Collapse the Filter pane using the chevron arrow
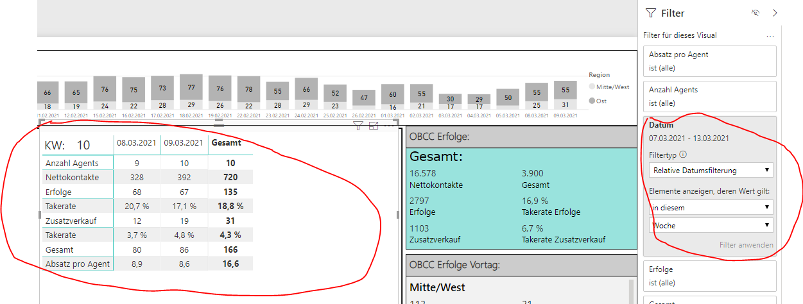 pyautogui.click(x=775, y=13)
